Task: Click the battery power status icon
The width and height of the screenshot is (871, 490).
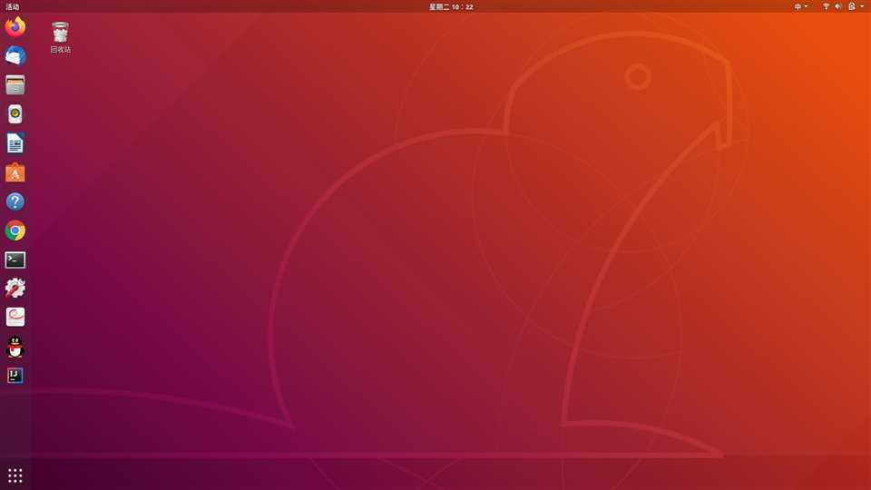Action: point(852,6)
